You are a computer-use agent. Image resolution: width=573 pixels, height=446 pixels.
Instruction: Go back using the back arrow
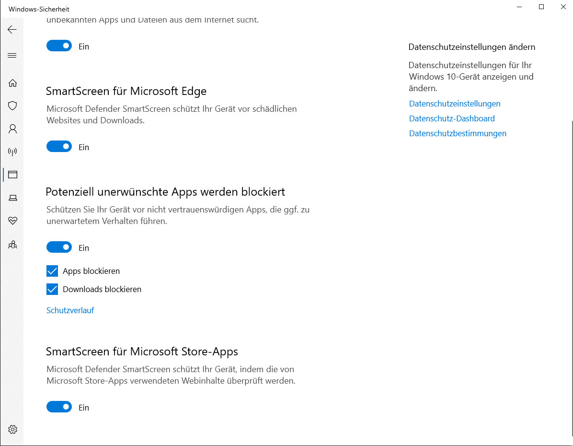point(12,29)
